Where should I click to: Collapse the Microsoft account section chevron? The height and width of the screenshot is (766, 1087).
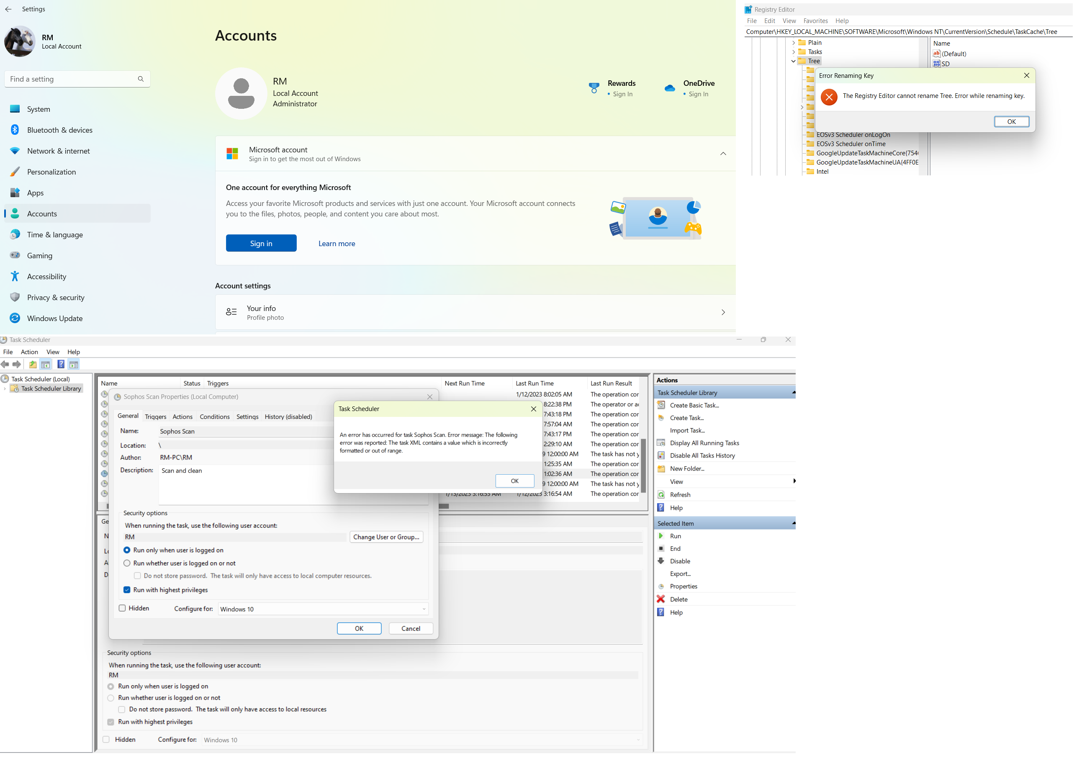(723, 153)
